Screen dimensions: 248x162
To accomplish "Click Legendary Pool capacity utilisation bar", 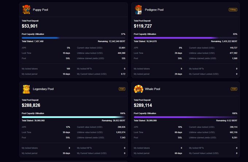I will 73,117.
